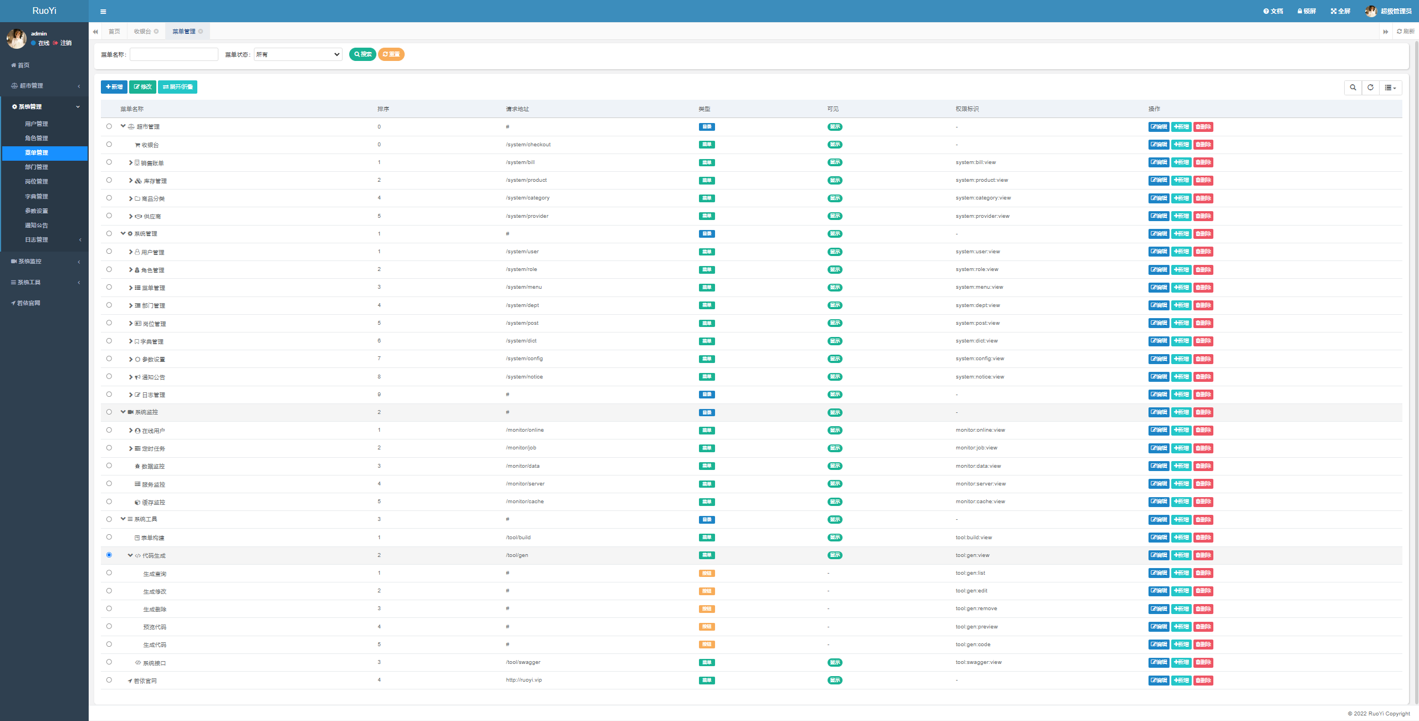
Task: Open the 文档 help icon link
Action: pos(1266,11)
